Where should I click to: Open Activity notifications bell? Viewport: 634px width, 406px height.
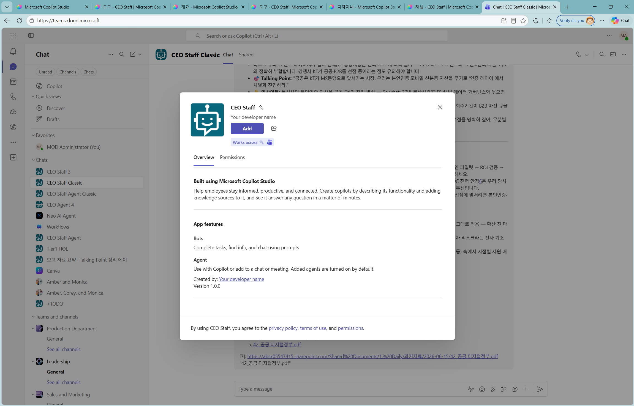[x=13, y=51]
